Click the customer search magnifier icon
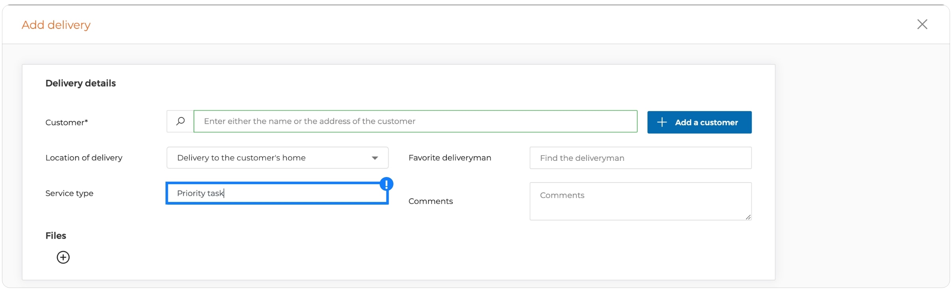The height and width of the screenshot is (292, 952). click(181, 121)
